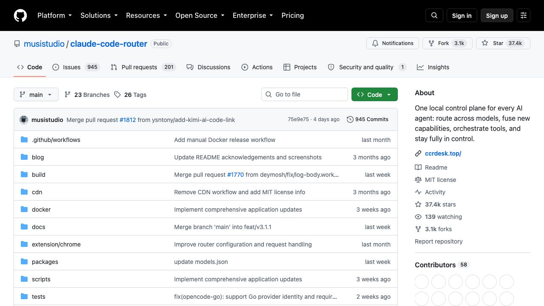Open the Insights tab
The width and height of the screenshot is (544, 306).
click(433, 67)
